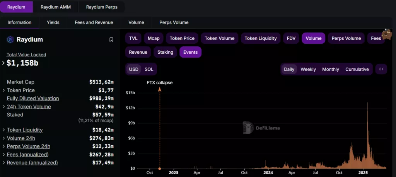The width and height of the screenshot is (396, 177).
Task: Click the $15b y-axis label
Action: 130,93
